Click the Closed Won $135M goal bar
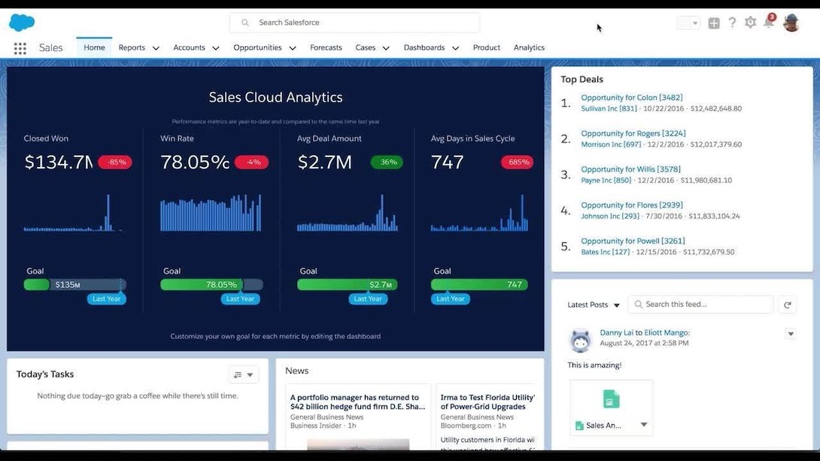820x461 pixels. [x=74, y=285]
